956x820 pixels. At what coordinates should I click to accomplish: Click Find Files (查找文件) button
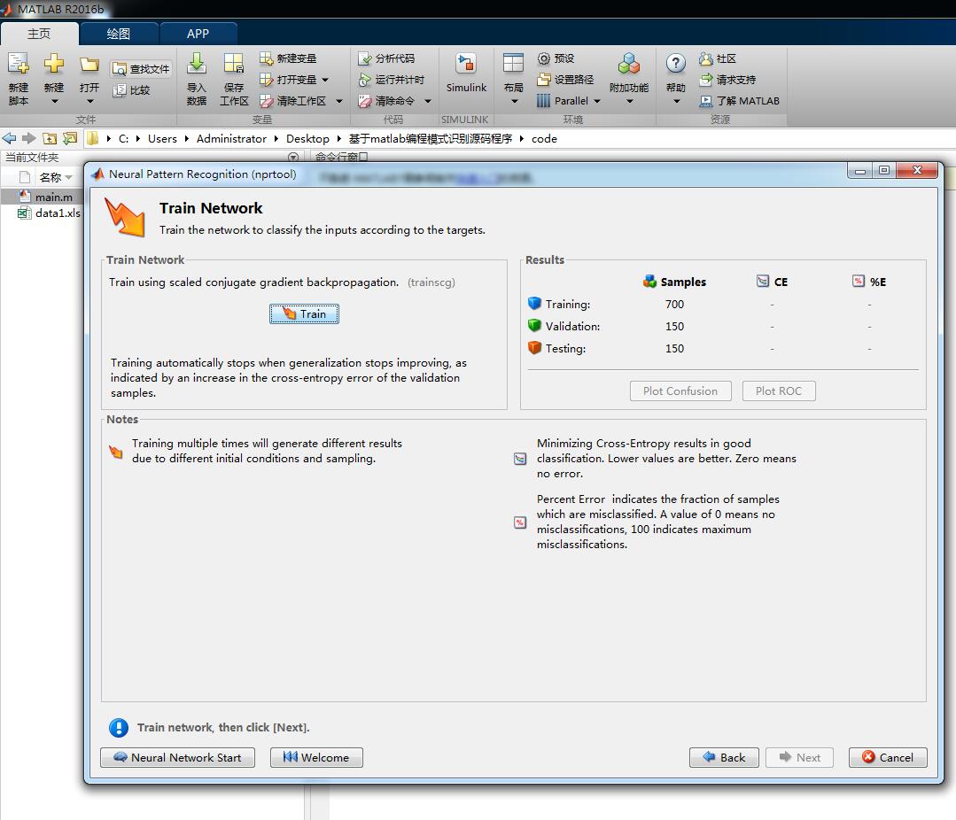pos(141,69)
